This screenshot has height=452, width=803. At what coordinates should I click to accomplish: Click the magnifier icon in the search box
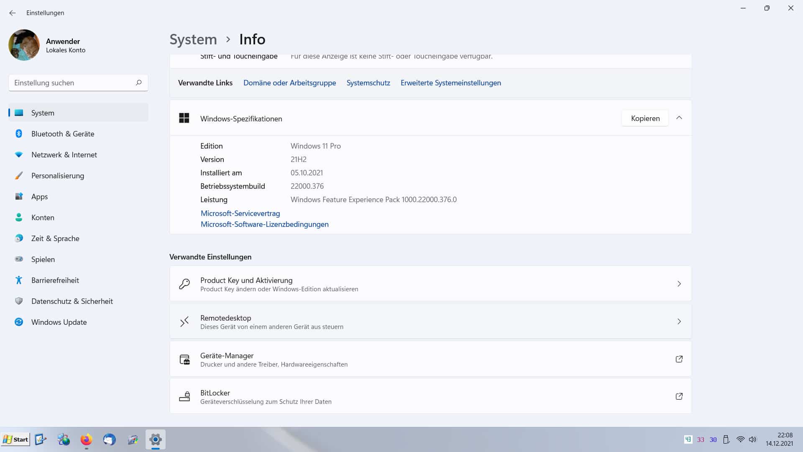click(x=138, y=83)
